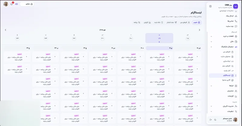Select day ۲۰ in the week strip
The width and height of the screenshot is (242, 126).
(x=131, y=38)
